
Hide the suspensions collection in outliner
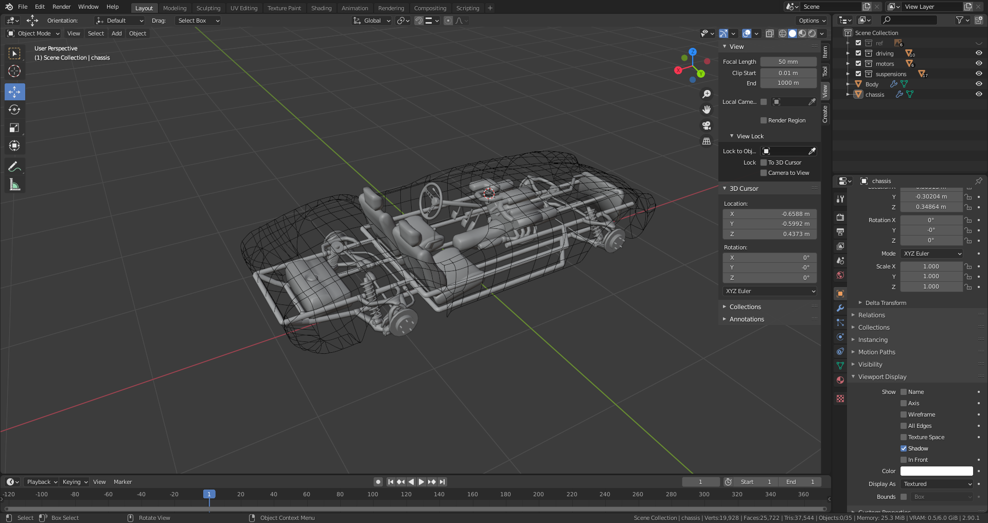tap(979, 74)
